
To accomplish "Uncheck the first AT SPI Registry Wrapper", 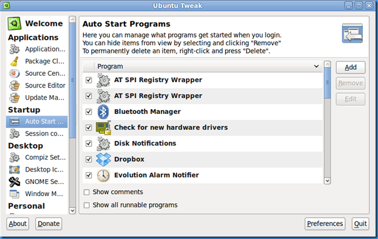I will [x=89, y=80].
